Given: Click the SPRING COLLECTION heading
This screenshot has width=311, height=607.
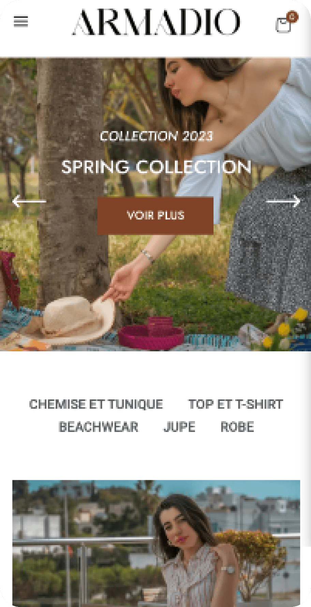Looking at the screenshot, I should pyautogui.click(x=156, y=167).
